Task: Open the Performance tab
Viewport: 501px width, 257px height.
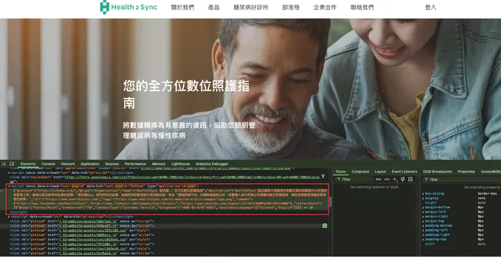Action: tap(135, 164)
